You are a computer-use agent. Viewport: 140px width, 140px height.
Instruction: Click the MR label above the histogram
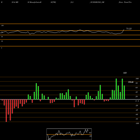pyautogui.click(x=125, y=73)
